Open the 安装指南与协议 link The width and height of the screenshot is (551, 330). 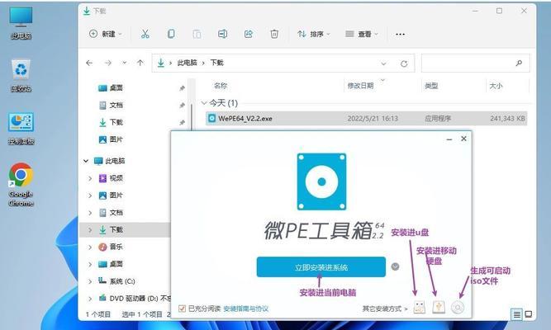point(246,309)
